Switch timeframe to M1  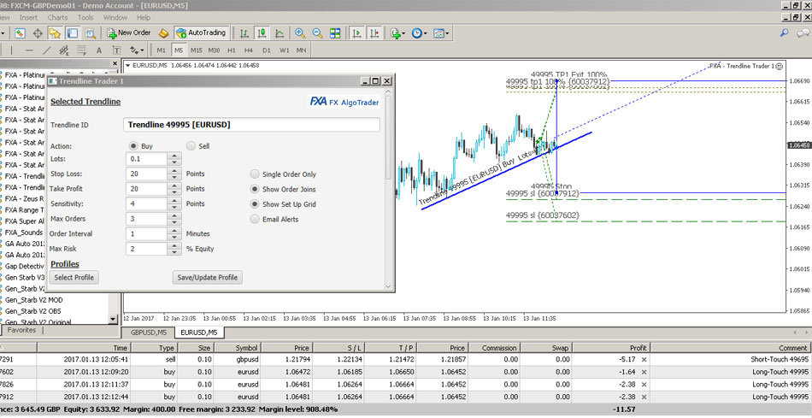click(x=162, y=50)
